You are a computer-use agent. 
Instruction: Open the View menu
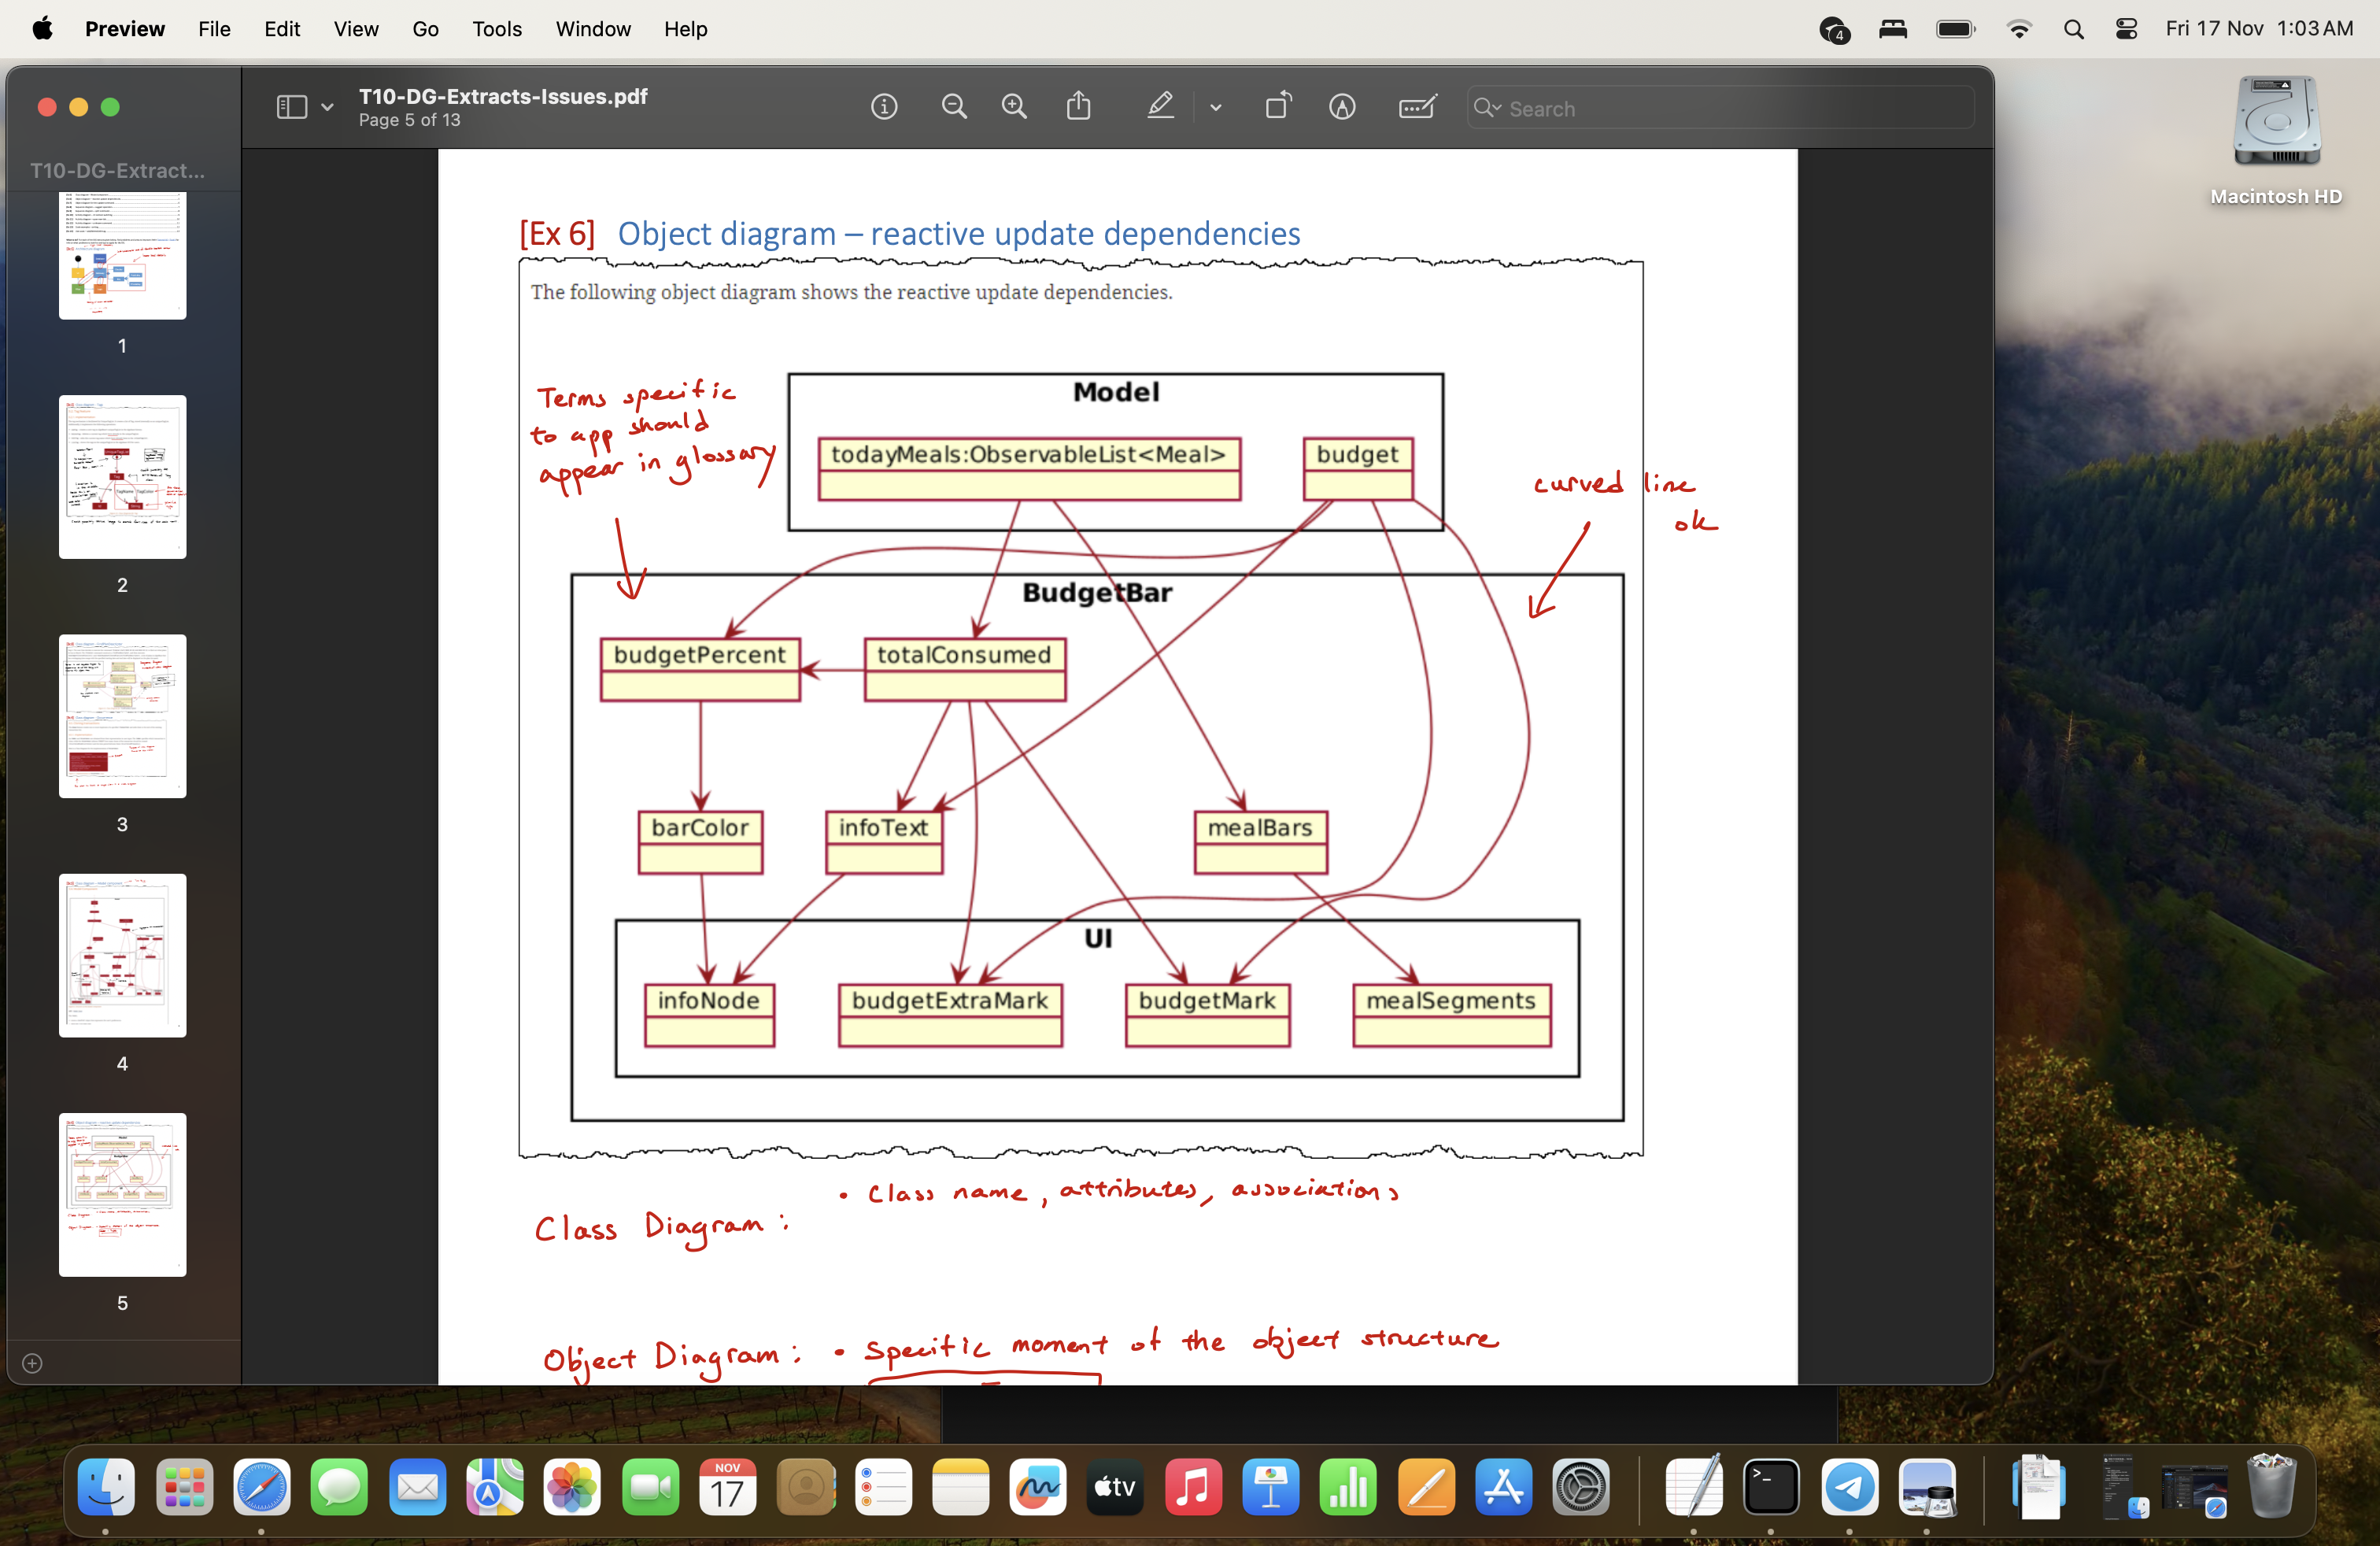coord(355,29)
